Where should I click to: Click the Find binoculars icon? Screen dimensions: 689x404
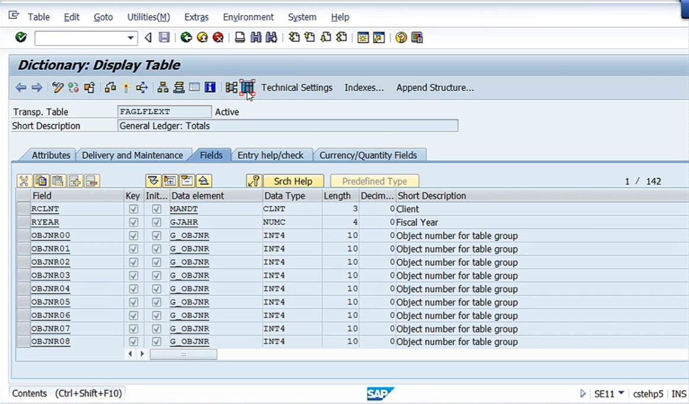pyautogui.click(x=256, y=37)
